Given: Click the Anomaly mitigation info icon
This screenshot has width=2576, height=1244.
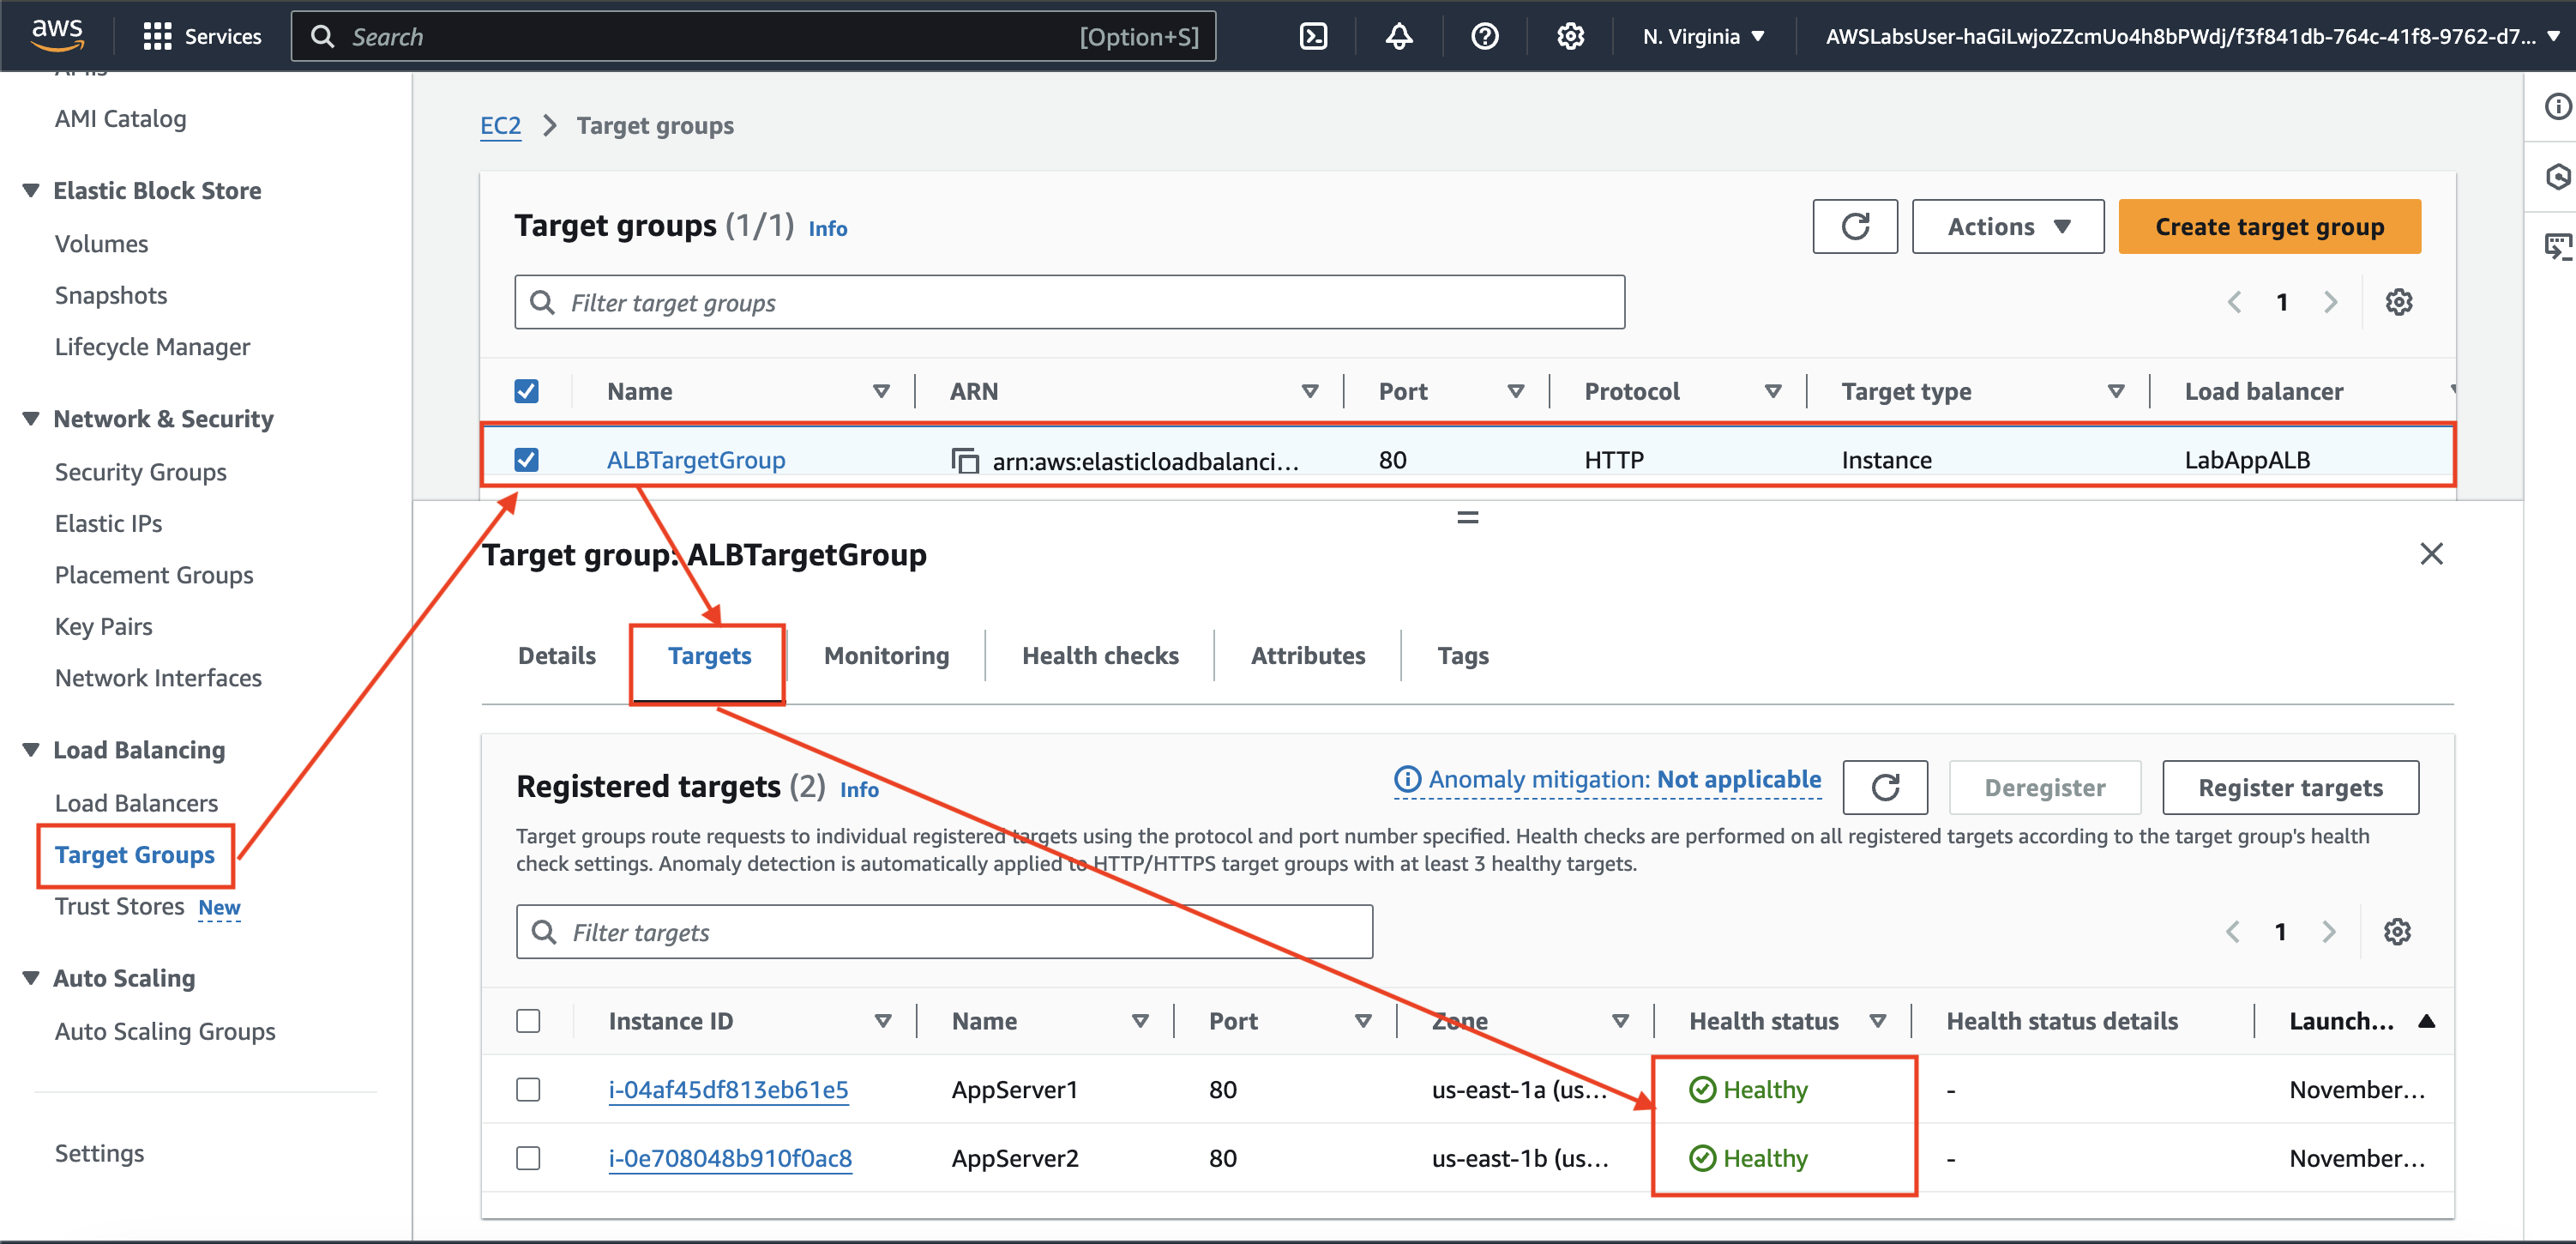Looking at the screenshot, I should pyautogui.click(x=1406, y=779).
